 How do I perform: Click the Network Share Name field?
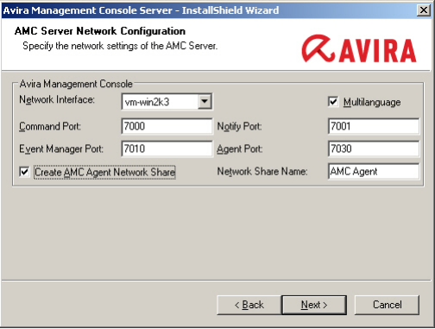click(374, 172)
